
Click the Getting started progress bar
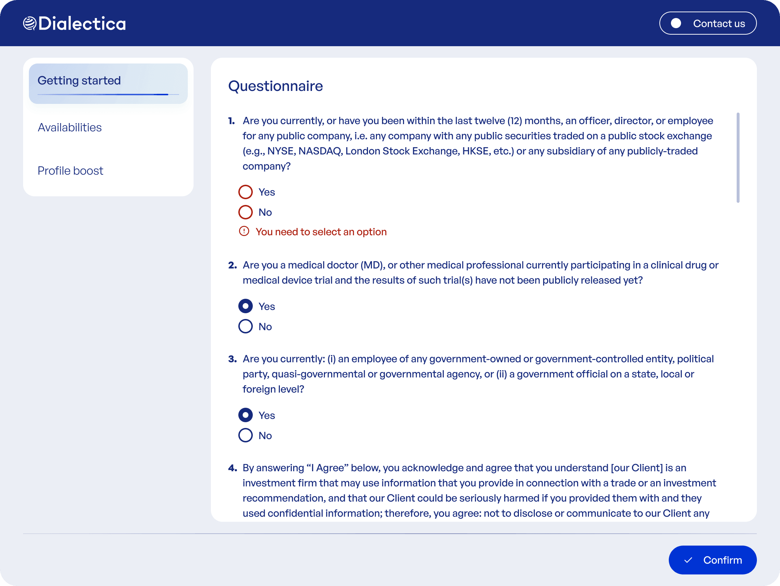pyautogui.click(x=108, y=95)
